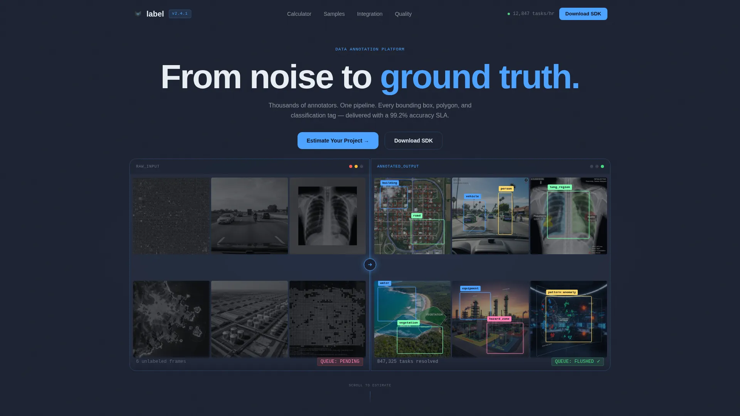740x416 pixels.
Task: Open the annotated coastal aerial thumbnail
Action: click(412, 319)
